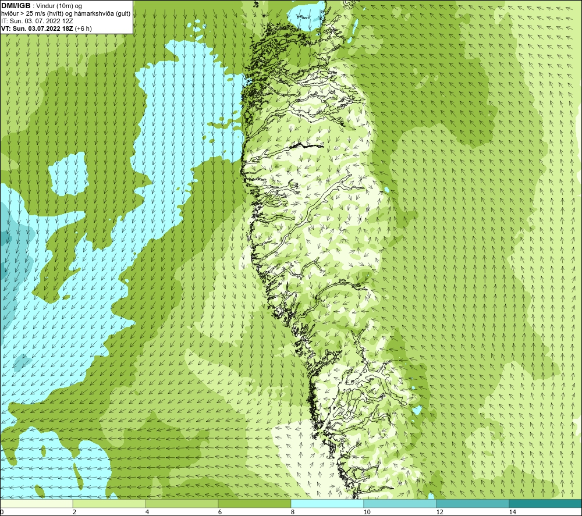Click the "6" tick label on the scale
This screenshot has height=516, width=582.
point(220,512)
